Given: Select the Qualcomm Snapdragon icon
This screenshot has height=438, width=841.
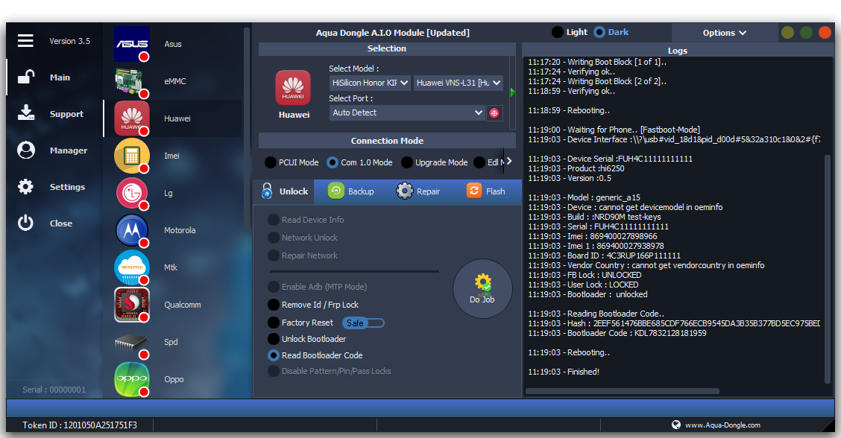Looking at the screenshot, I should [132, 305].
